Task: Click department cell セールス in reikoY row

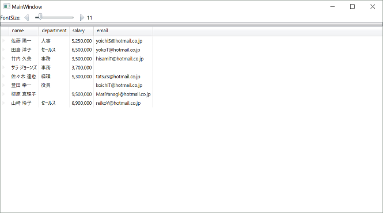Action: (54, 103)
